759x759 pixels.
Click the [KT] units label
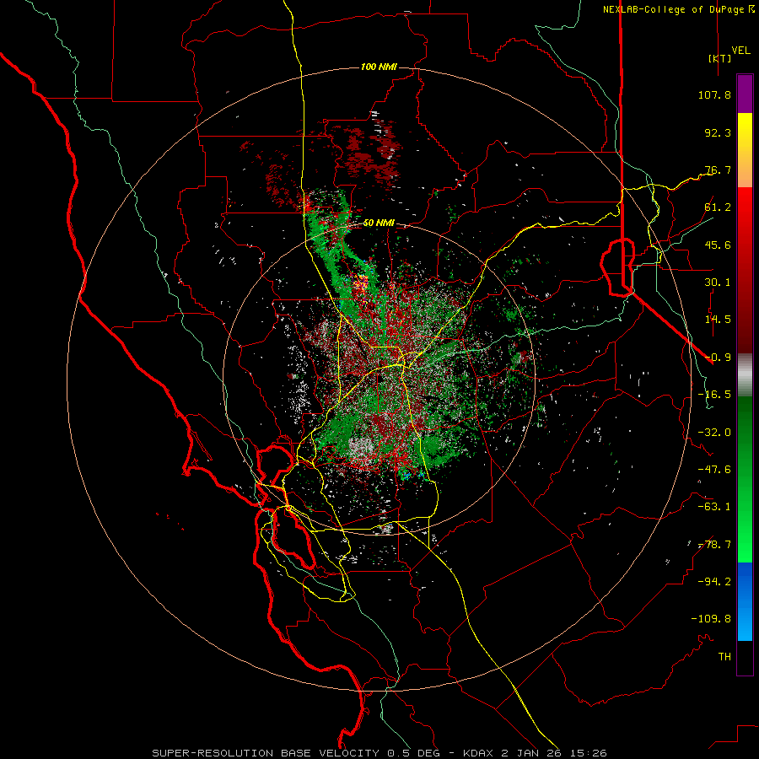[719, 58]
